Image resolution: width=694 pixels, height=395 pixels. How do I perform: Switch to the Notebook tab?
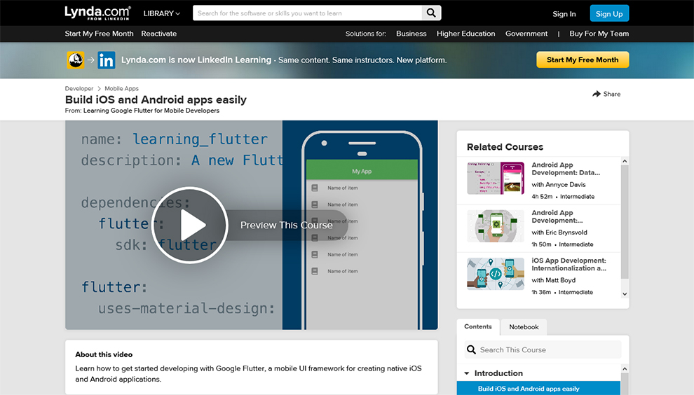(524, 327)
